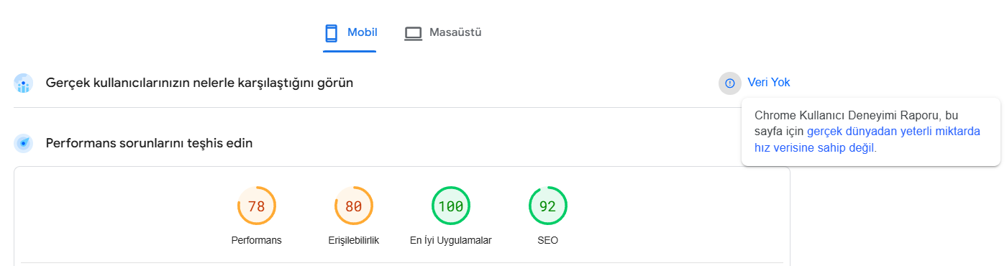Switch to the Mobil tab
Screen dimensions: 1007x266
(x=350, y=32)
